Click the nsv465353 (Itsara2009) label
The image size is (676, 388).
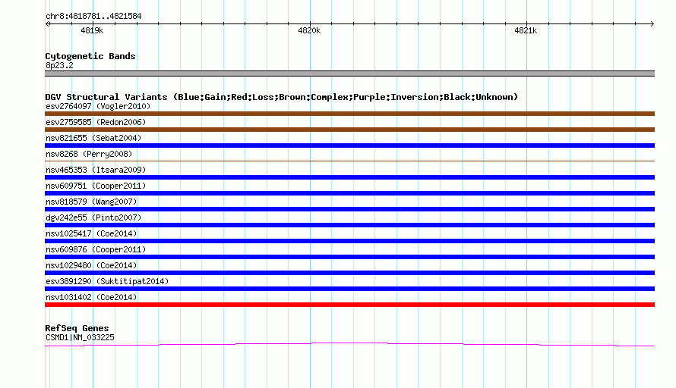[96, 170]
